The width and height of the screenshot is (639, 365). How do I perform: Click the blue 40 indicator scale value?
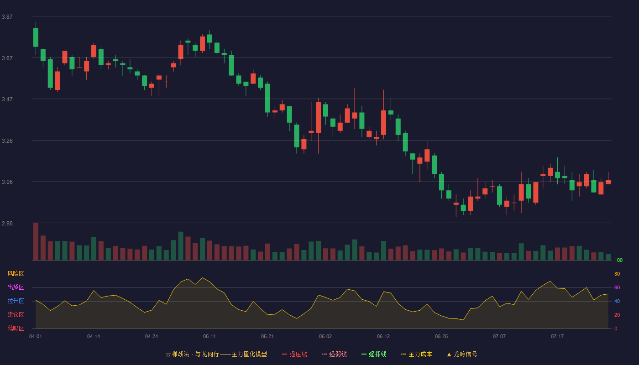click(617, 301)
